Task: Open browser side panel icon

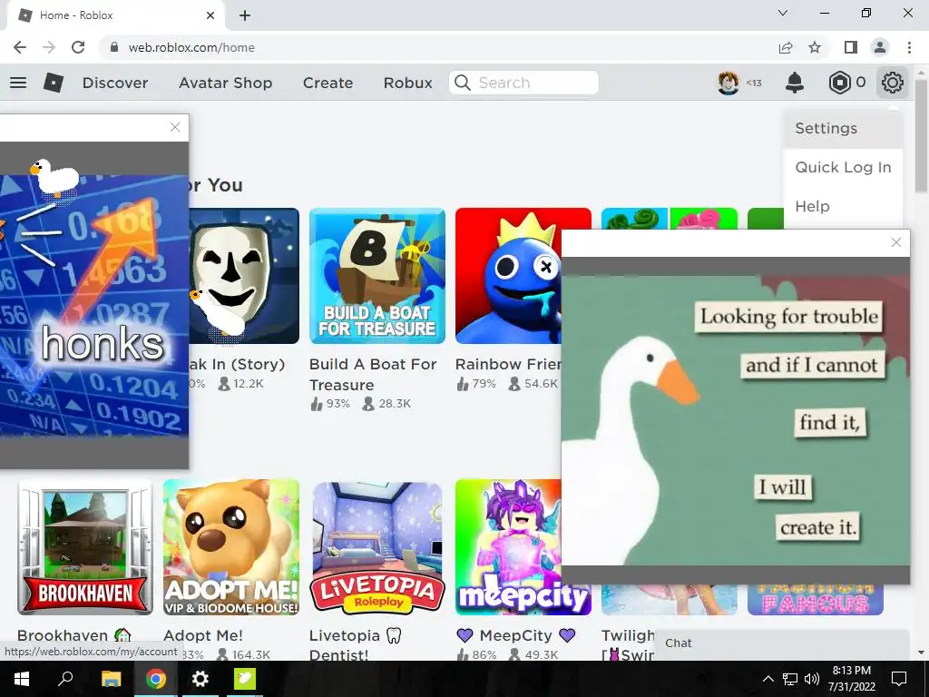Action: pyautogui.click(x=851, y=47)
